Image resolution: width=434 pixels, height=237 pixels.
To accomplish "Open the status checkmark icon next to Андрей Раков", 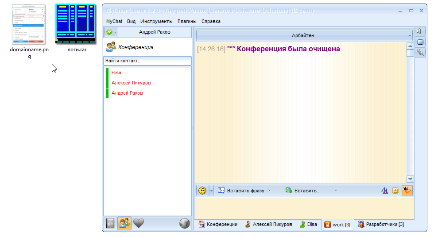I will coord(109,32).
